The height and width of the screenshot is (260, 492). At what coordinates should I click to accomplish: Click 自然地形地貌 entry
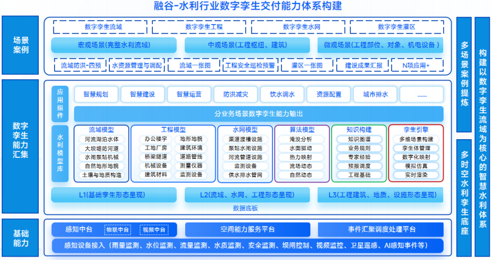101,166
